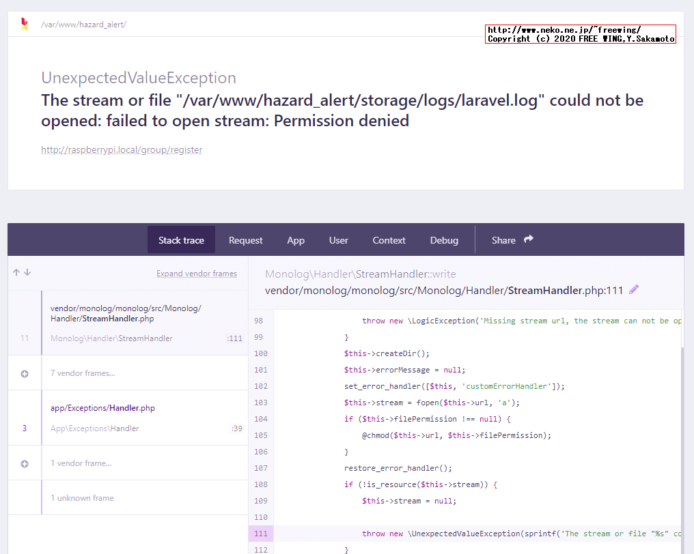Expand the 1 vendor frame plus icon
This screenshot has width=694, height=554.
point(25,464)
